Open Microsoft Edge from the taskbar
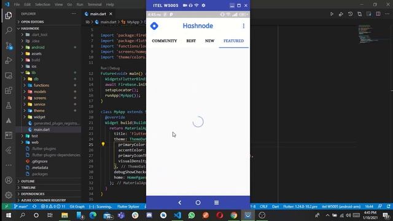The image size is (393, 221). [93, 215]
